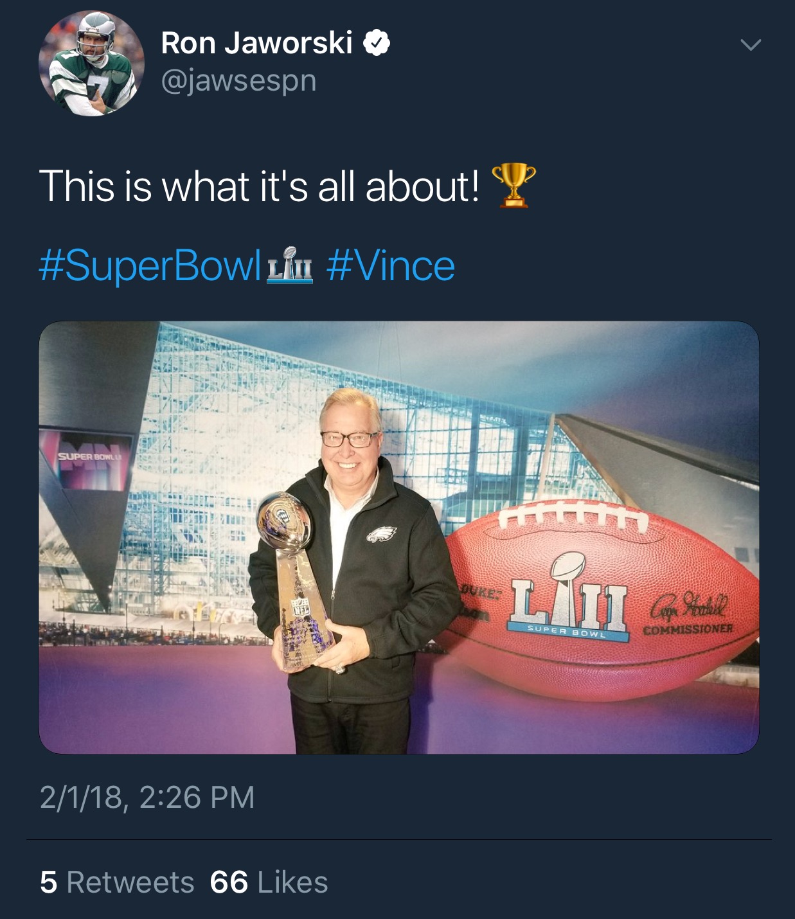The height and width of the screenshot is (919, 795).
Task: Select the Ron Jaworski display name
Action: click(256, 43)
